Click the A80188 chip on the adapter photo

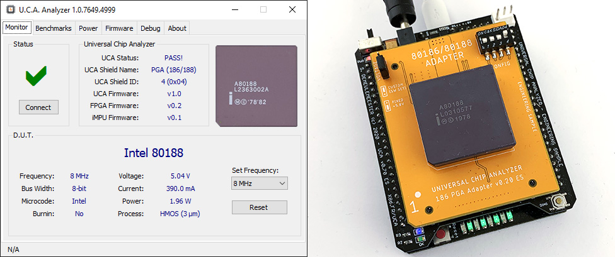[x=463, y=117]
